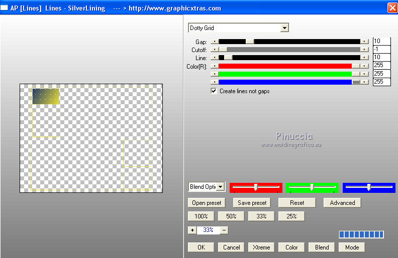Click the gradient thumbnail in preview
Image resolution: width=398 pixels, height=258 pixels.
coord(46,96)
